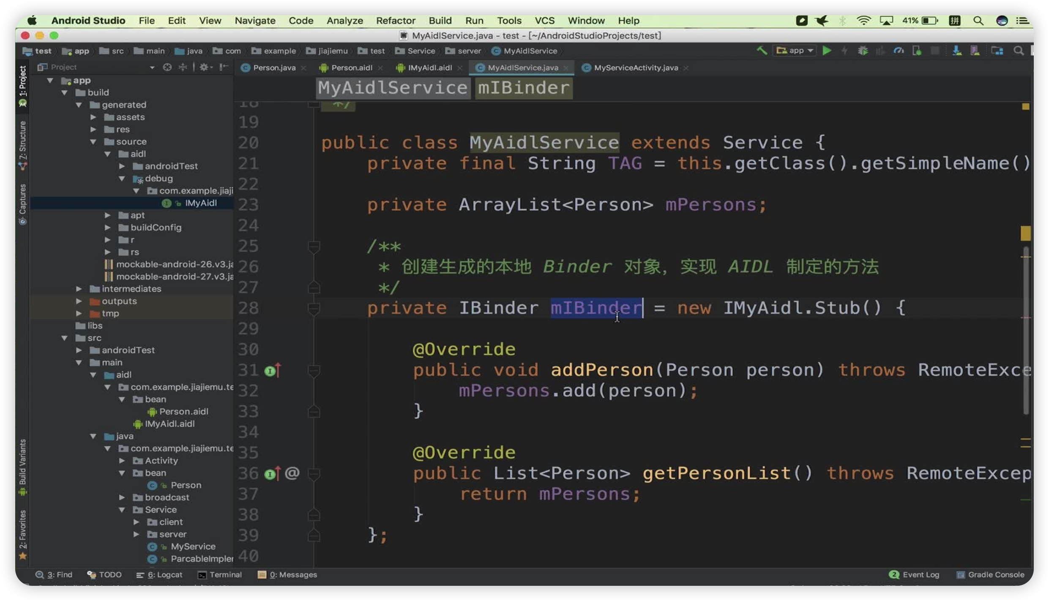Toggle code folding at line 28
Image resolution: width=1049 pixels, height=601 pixels.
tap(314, 309)
